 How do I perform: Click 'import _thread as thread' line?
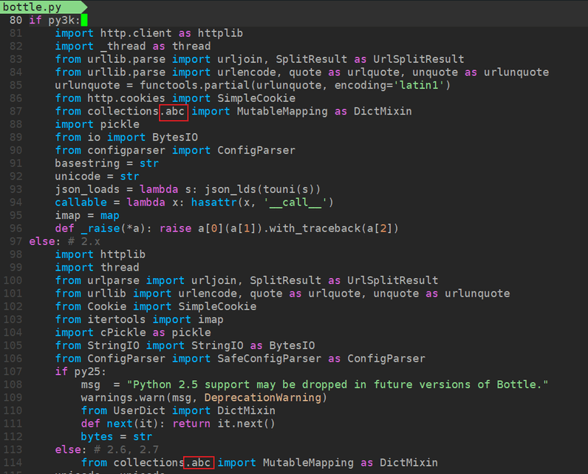tap(133, 46)
